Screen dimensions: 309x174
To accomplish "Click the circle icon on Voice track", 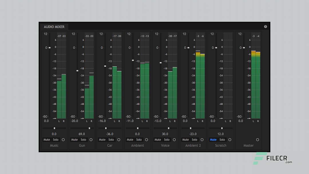I will click(174, 140).
